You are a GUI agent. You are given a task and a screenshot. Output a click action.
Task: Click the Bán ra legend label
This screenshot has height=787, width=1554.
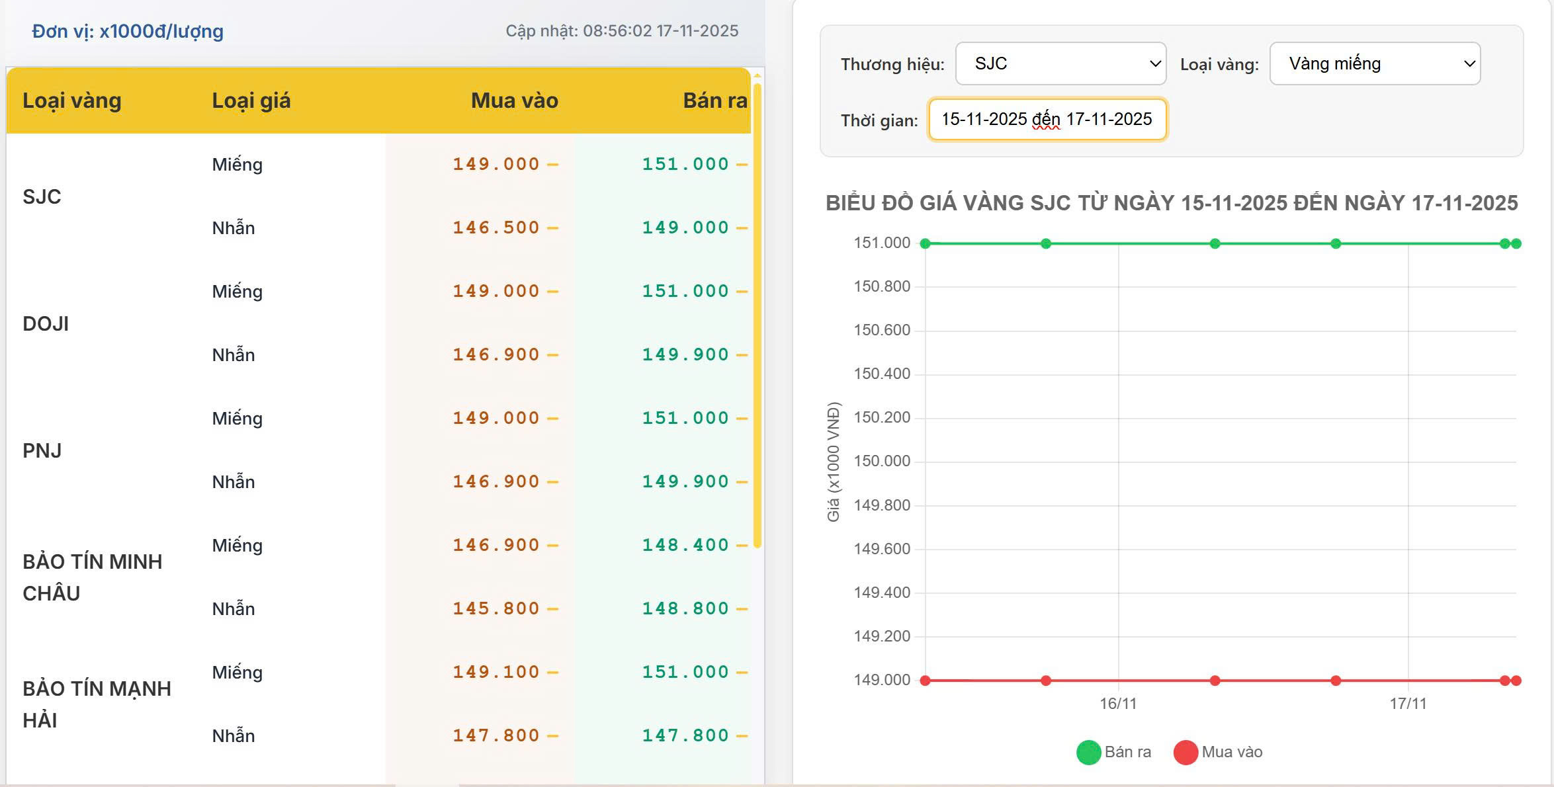(x=1128, y=752)
